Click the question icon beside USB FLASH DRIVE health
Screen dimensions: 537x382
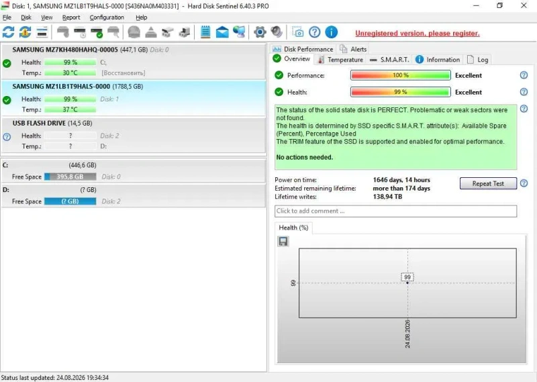click(7, 137)
